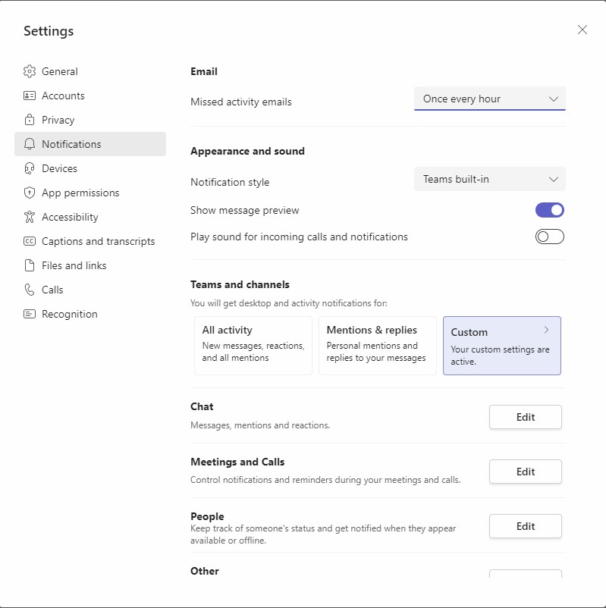Open Custom settings via the chevron arrow

tap(547, 331)
